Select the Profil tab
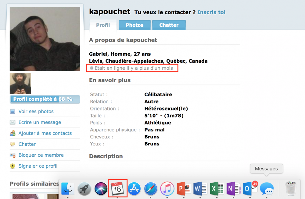305x199 pixels. [x=103, y=25]
